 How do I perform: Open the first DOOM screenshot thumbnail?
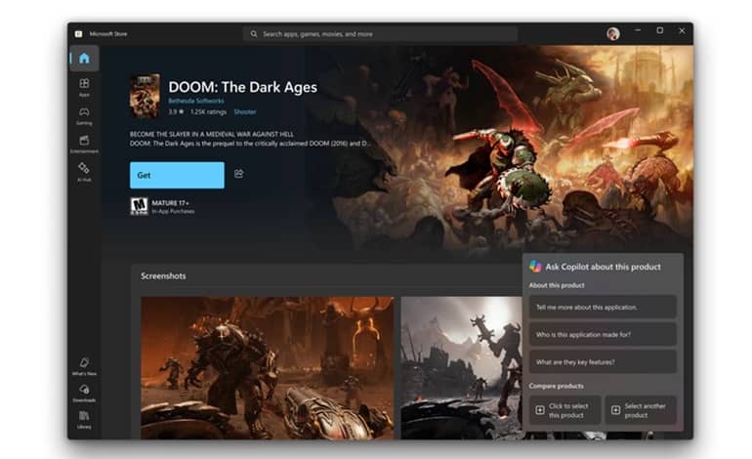[268, 368]
